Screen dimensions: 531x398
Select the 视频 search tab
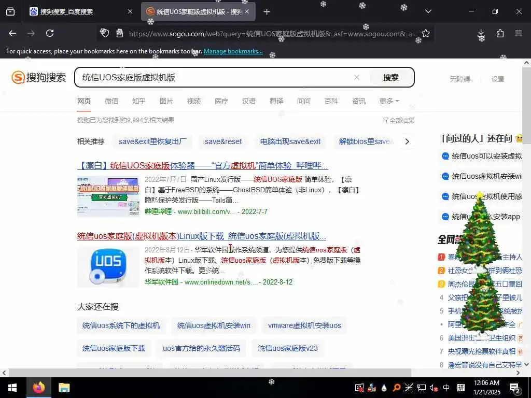point(194,101)
